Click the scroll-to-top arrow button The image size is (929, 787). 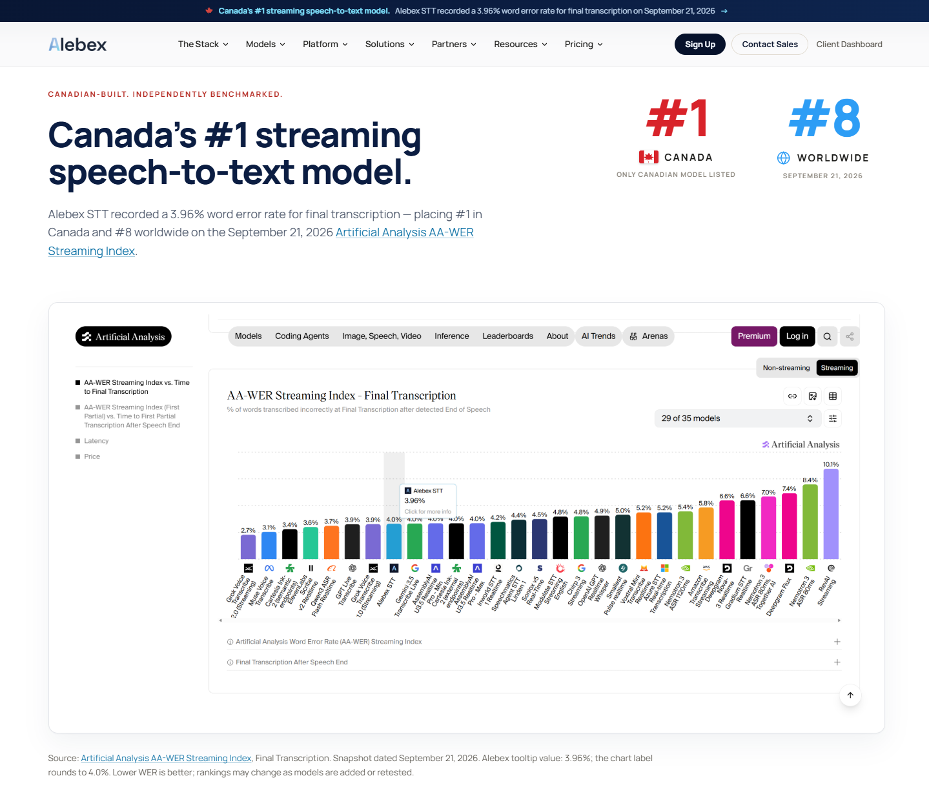tap(850, 695)
